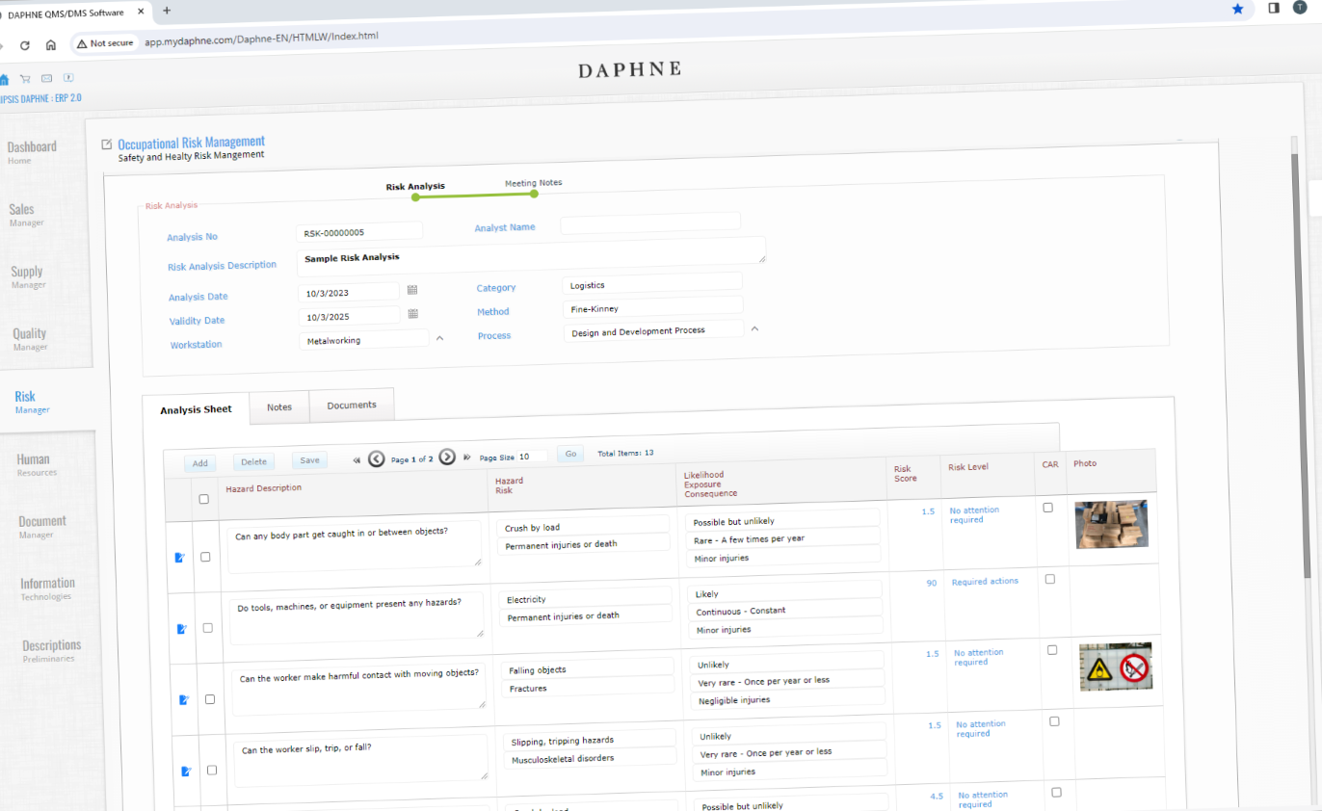
Task: Edit the 'caught in or between objects' row
Action: point(179,557)
